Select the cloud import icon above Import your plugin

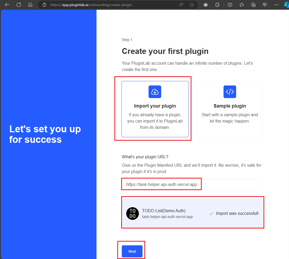click(155, 92)
